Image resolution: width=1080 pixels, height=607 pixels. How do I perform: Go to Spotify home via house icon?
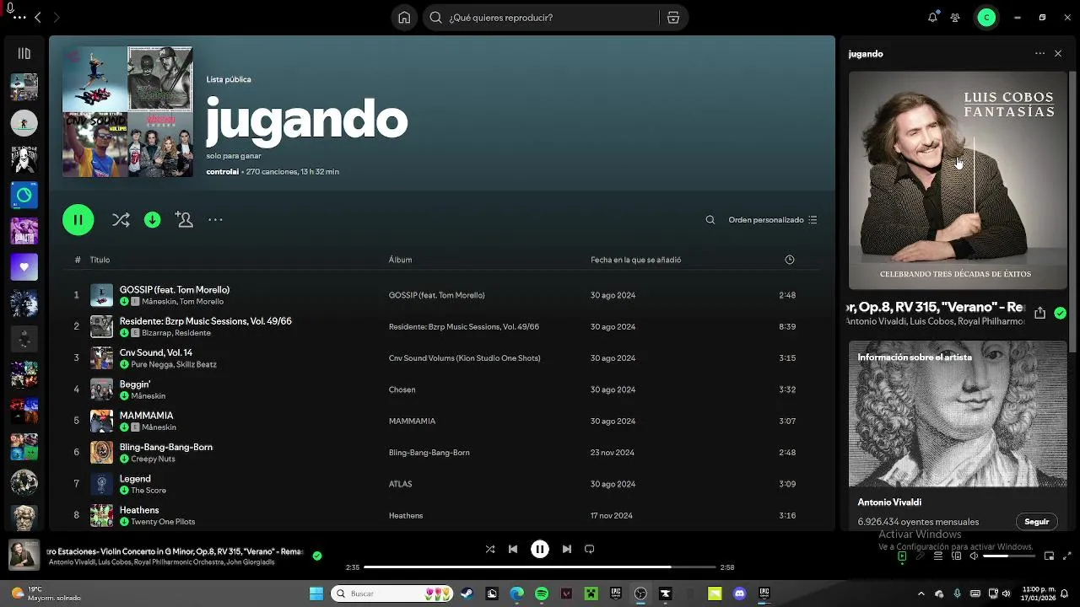[x=404, y=18]
